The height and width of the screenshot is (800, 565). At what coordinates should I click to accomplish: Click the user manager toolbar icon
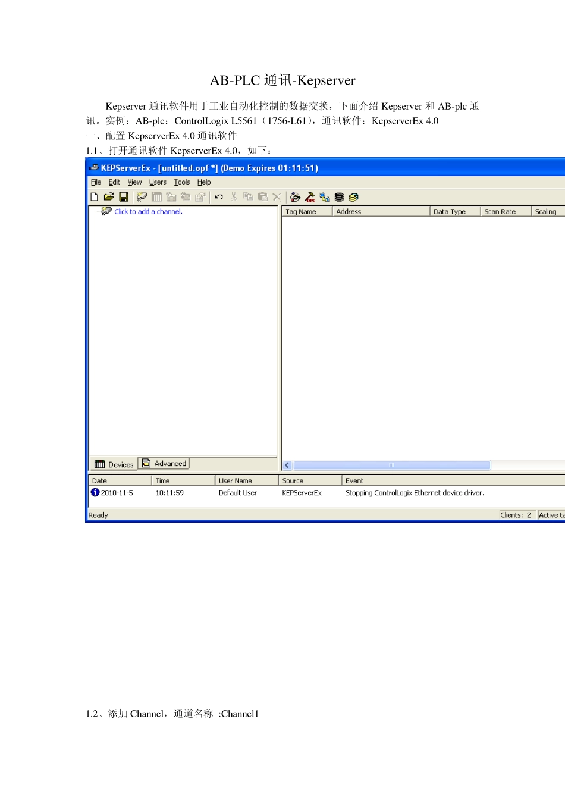pyautogui.click(x=295, y=197)
